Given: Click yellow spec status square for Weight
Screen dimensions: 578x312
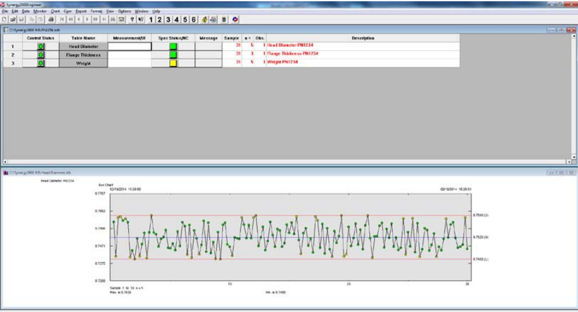Looking at the screenshot, I should pos(173,63).
